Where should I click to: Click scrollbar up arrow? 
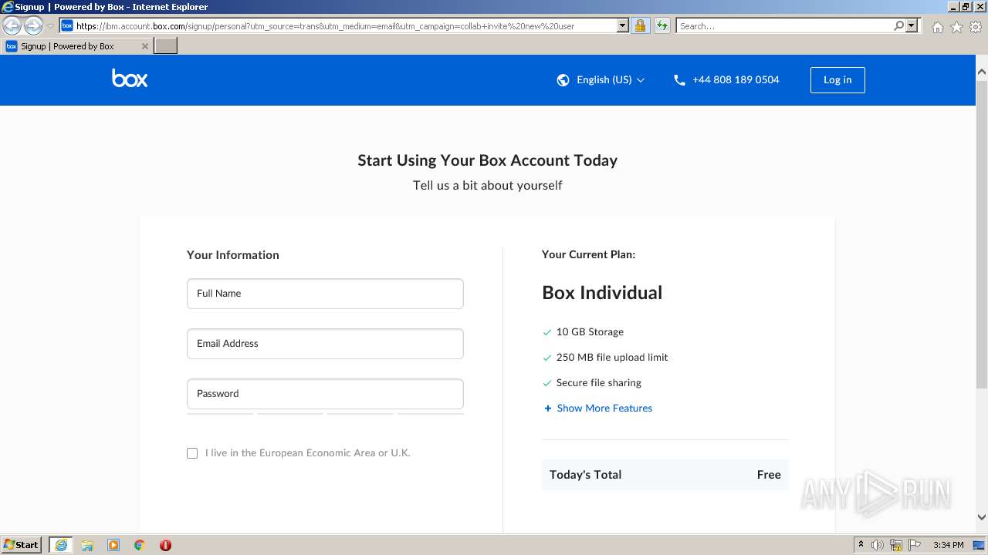(982, 72)
